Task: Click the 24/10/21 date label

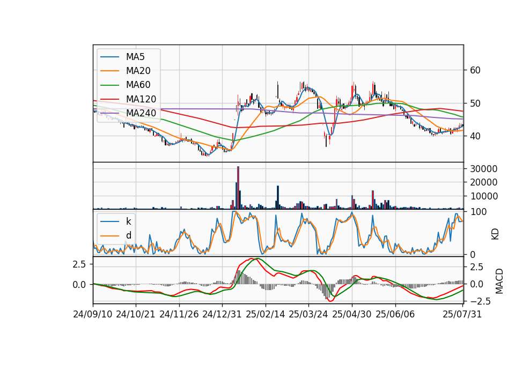Action: click(136, 315)
